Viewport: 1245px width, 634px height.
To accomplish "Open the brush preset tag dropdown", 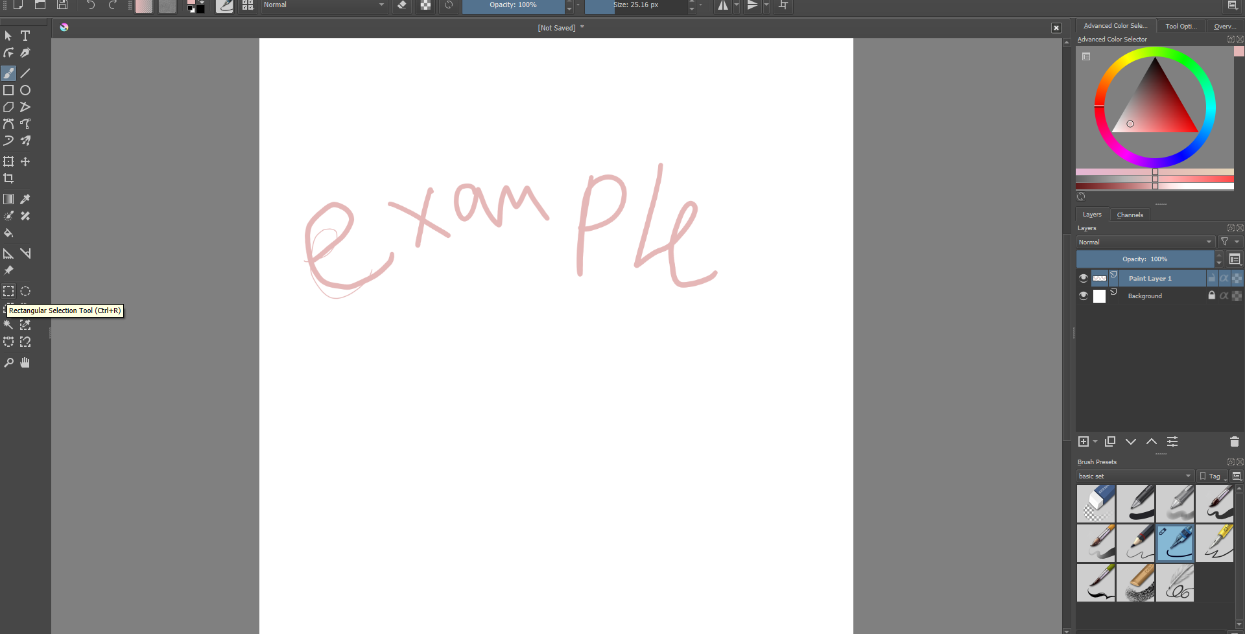I will pyautogui.click(x=1135, y=476).
